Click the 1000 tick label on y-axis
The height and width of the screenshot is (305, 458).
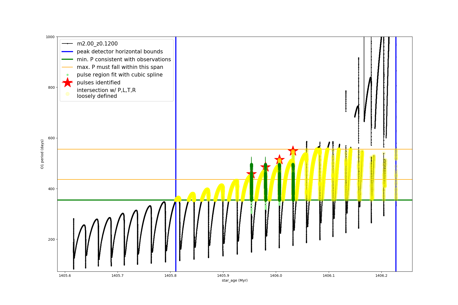[50, 37]
